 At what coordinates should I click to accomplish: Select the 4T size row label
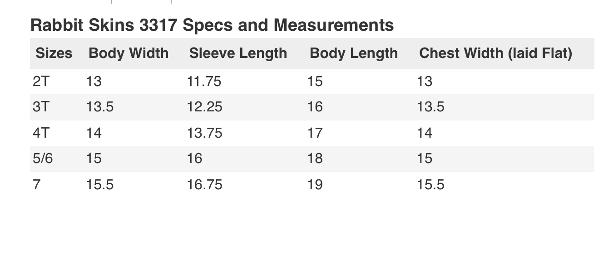tap(41, 133)
